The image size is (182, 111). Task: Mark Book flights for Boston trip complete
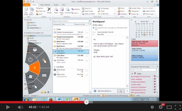click(x=155, y=77)
